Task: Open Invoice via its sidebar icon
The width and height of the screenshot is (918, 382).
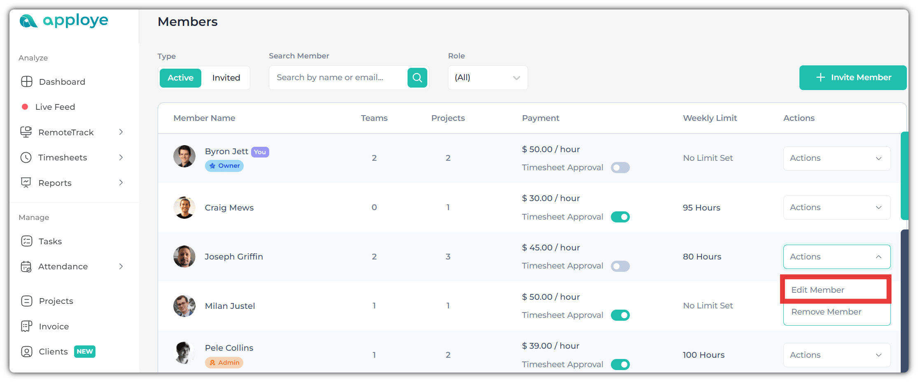Action: point(27,326)
